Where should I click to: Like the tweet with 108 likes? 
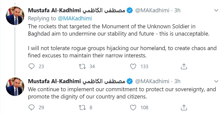click(x=134, y=107)
